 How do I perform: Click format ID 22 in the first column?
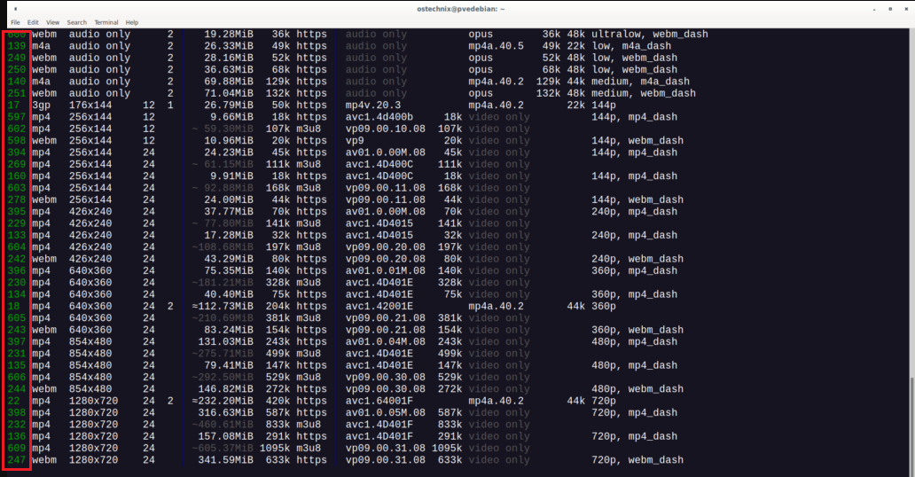tap(12, 401)
